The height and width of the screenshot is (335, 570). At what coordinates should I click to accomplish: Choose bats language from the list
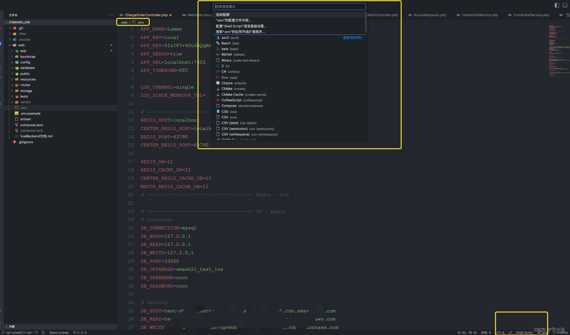(x=289, y=49)
